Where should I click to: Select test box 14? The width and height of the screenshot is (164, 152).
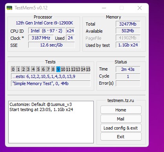point(83,69)
